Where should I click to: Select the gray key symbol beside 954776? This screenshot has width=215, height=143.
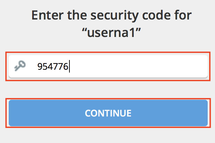point(19,66)
